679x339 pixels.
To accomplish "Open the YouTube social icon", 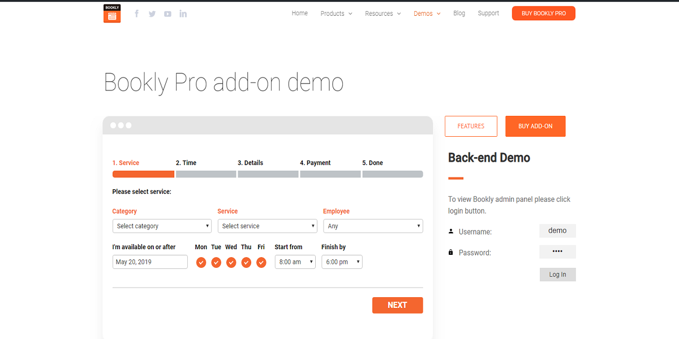I will tap(167, 14).
